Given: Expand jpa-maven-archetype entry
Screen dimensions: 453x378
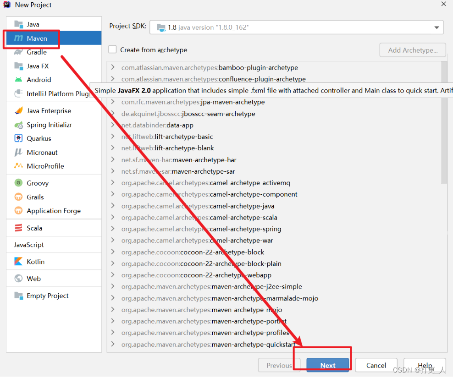Looking at the screenshot, I should pos(113,102).
